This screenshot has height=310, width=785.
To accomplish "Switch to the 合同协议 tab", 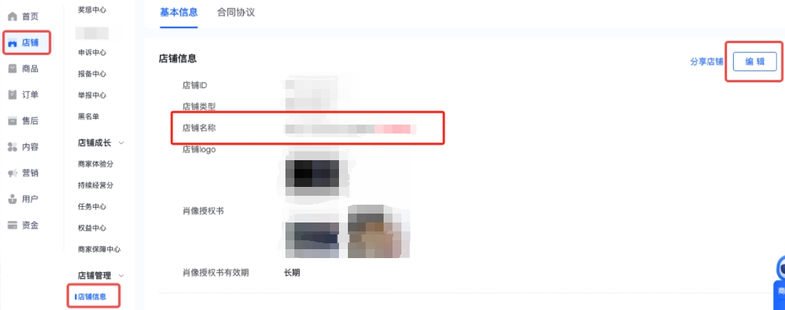I will click(x=236, y=13).
